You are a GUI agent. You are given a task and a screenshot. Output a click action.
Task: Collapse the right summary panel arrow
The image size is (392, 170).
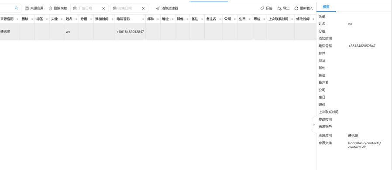click(x=314, y=125)
